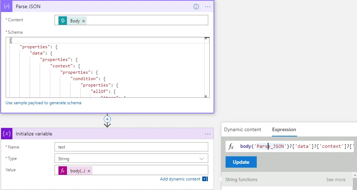Open the Parse JSON ellipsis menu
The height and width of the screenshot is (190, 357).
pos(208,7)
